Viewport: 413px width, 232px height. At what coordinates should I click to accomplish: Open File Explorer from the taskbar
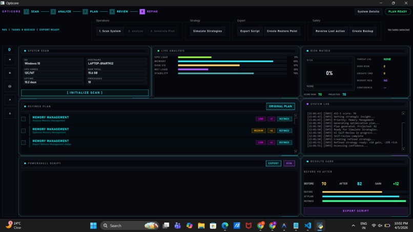pos(201,226)
